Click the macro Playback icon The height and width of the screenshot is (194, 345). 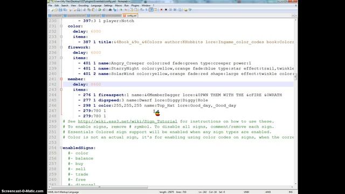coord(170,10)
